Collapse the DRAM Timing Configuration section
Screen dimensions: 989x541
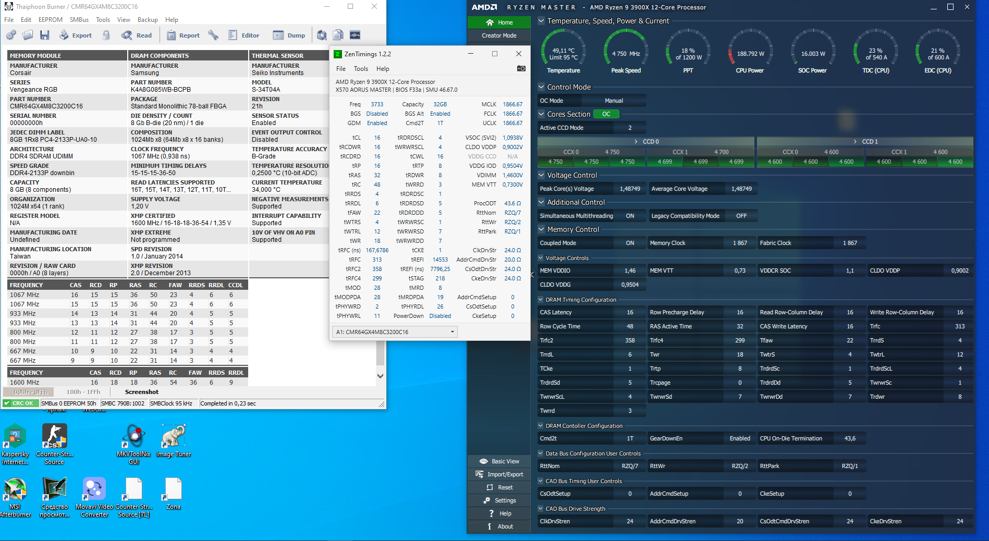click(x=541, y=300)
